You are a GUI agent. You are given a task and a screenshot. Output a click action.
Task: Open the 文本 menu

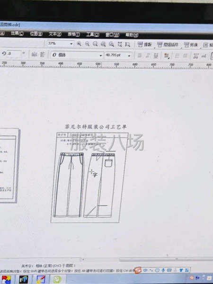tap(55, 34)
